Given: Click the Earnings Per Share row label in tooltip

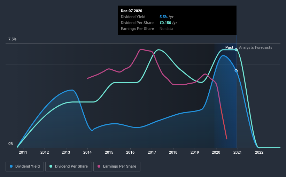Looking at the screenshot, I should point(137,29).
